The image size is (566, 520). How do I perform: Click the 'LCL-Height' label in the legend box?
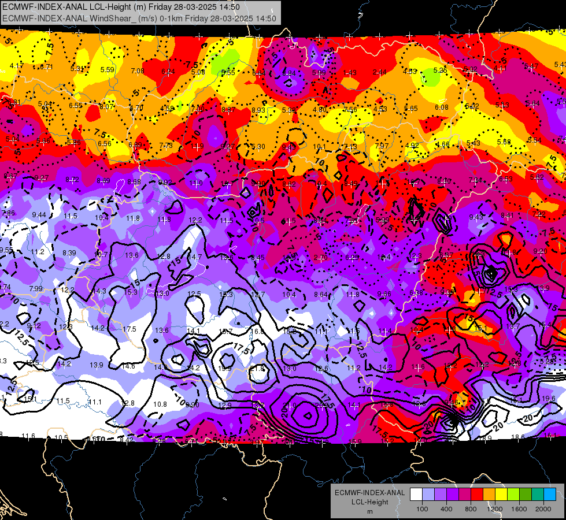[369, 502]
